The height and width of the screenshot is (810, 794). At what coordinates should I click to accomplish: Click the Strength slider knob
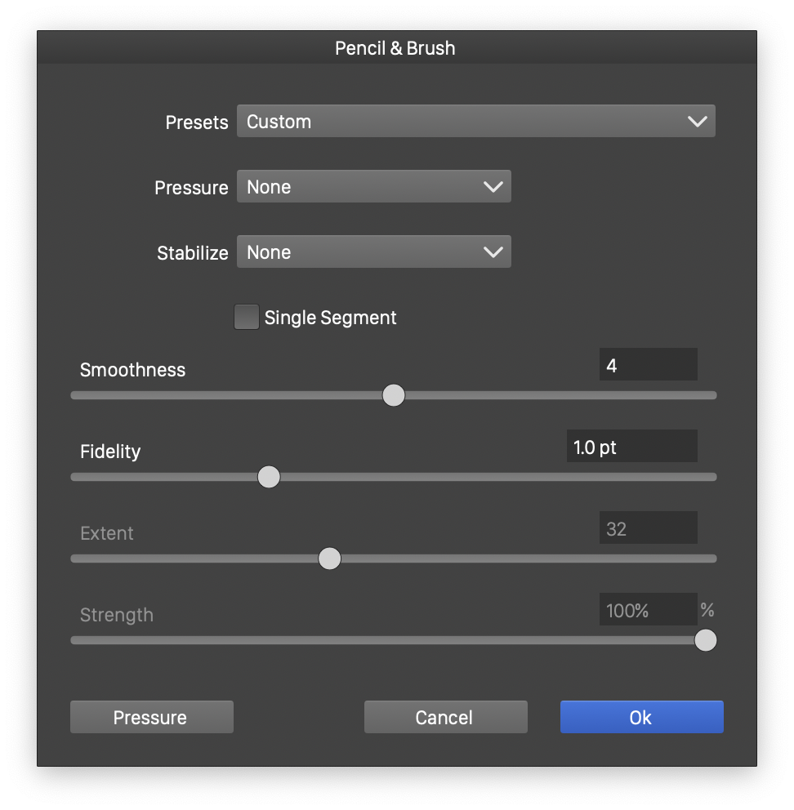[706, 640]
